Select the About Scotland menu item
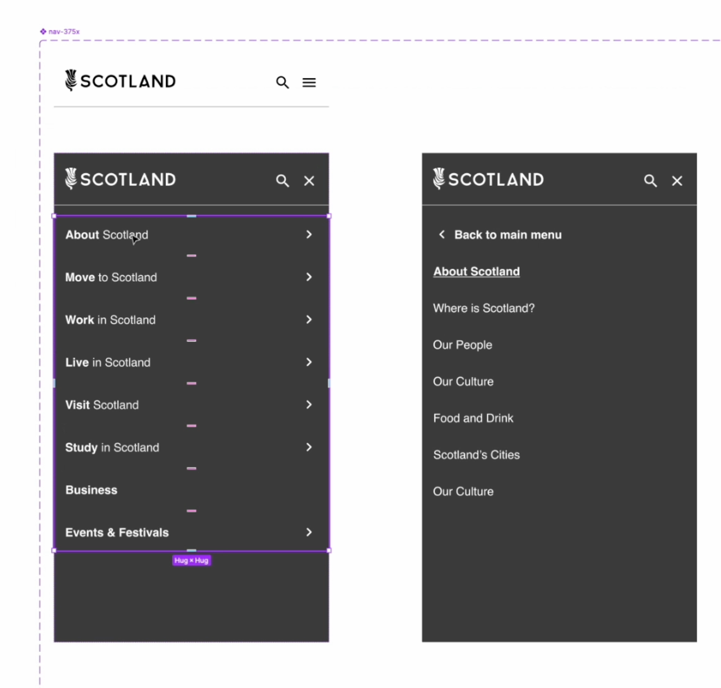The height and width of the screenshot is (688, 721). 107,235
